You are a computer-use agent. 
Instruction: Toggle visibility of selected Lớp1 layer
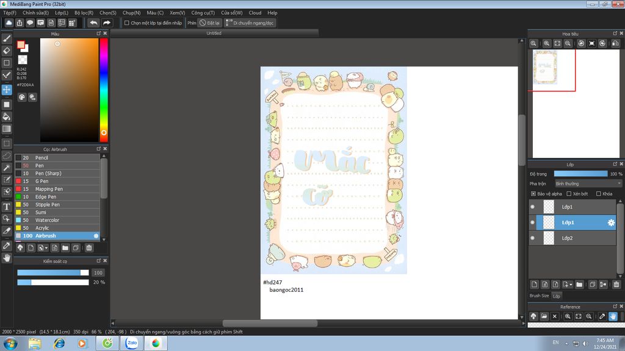pos(532,222)
